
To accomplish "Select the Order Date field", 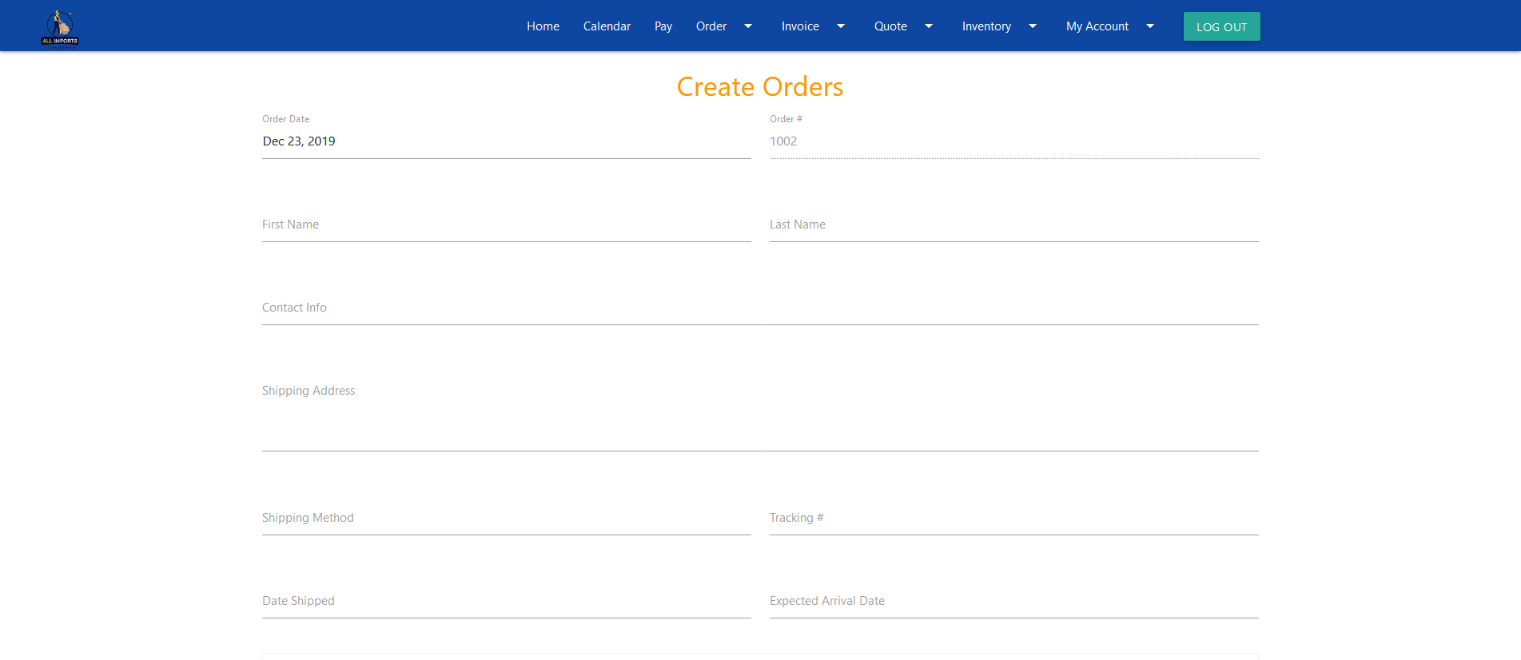I will pyautogui.click(x=507, y=141).
